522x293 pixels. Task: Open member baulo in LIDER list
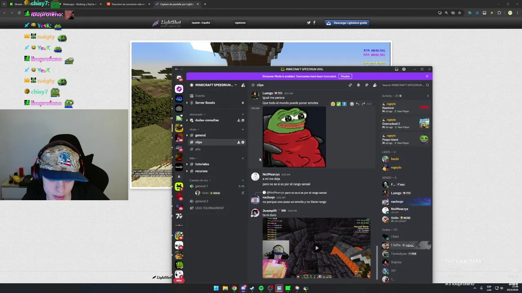(405, 159)
